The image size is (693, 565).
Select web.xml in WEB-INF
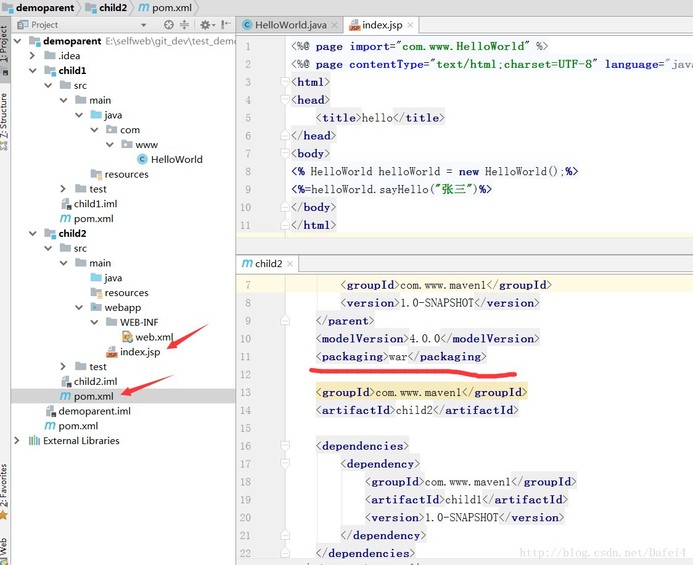click(154, 337)
